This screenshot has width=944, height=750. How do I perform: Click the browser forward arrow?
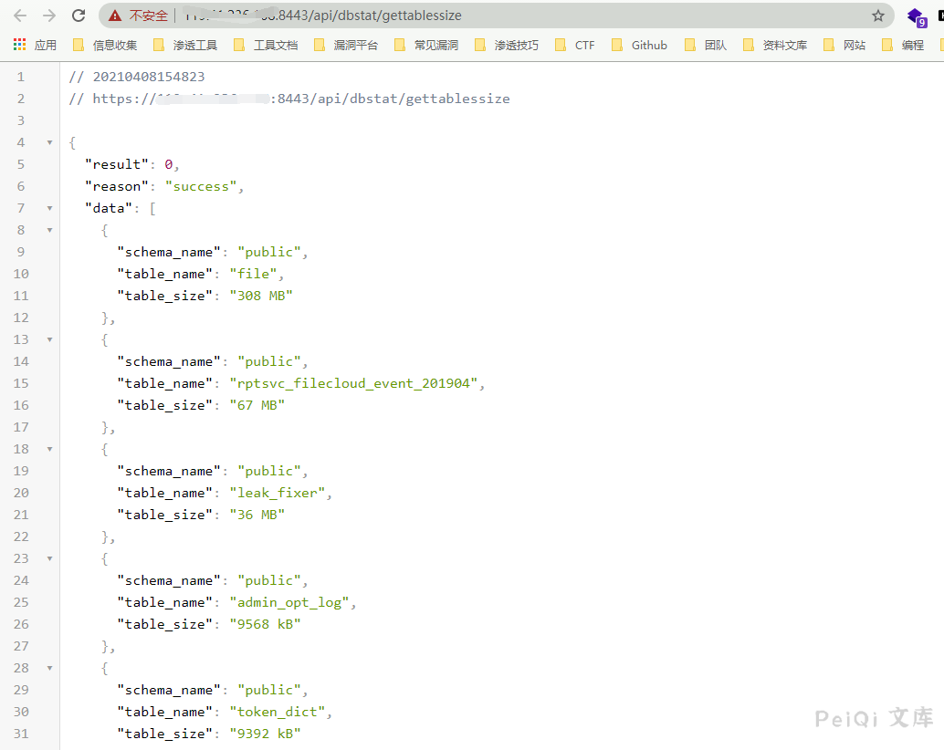point(48,16)
